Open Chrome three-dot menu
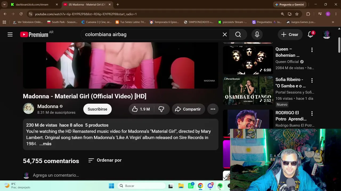The width and height of the screenshot is (341, 191). click(336, 14)
